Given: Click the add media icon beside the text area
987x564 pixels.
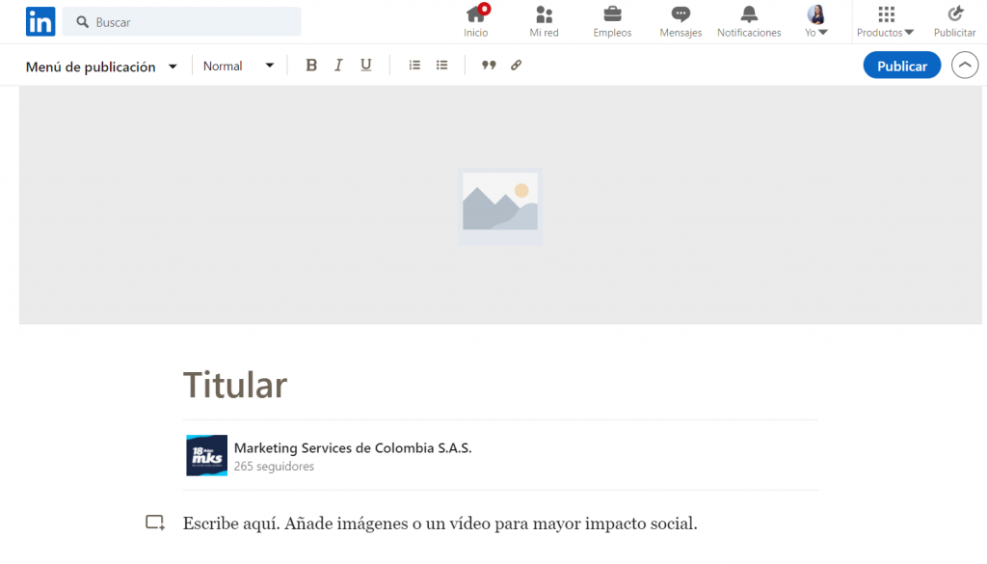Looking at the screenshot, I should pos(155,522).
